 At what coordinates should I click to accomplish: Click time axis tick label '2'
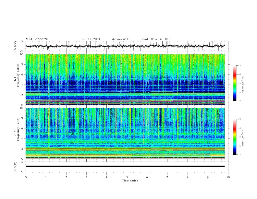click(x=66, y=177)
